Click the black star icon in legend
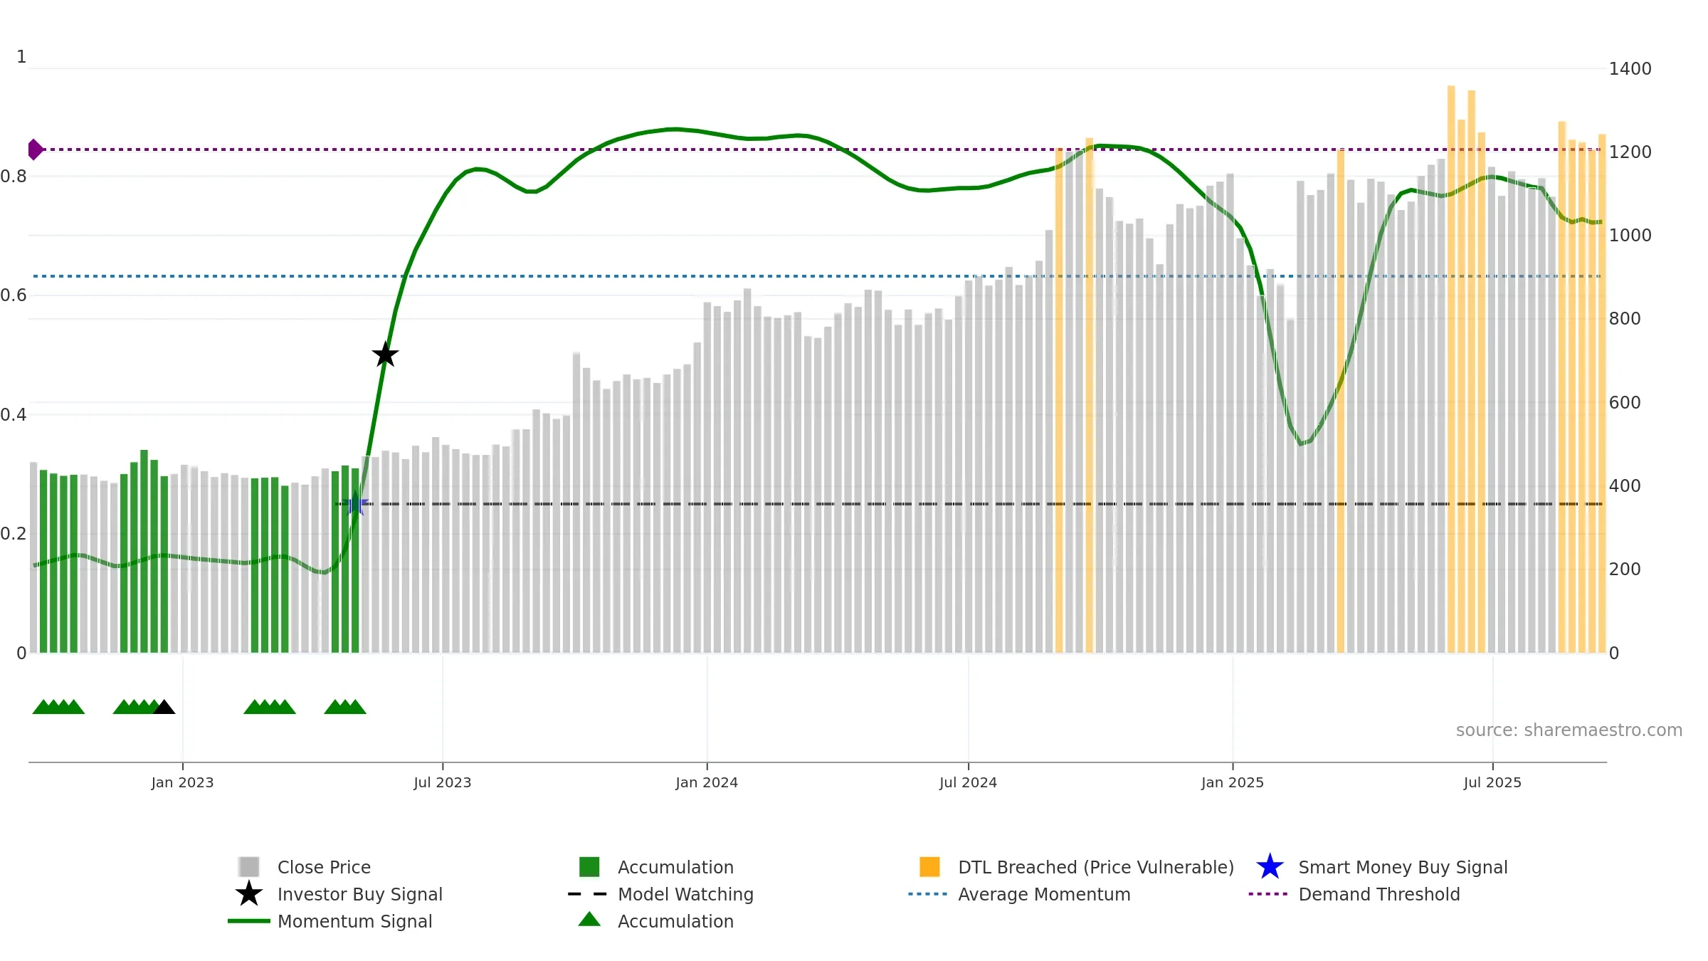This screenshot has height=961, width=1708. [249, 894]
